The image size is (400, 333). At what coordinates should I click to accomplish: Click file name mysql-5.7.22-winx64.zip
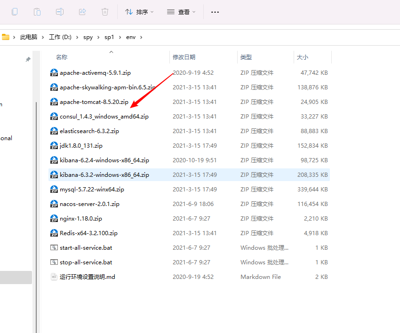click(x=92, y=190)
